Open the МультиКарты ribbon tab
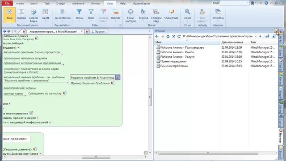Image resolution: width=286 pixels, height=161 pixels. click(141, 3)
